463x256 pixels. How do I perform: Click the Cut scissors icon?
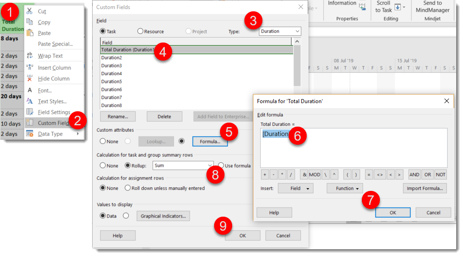click(30, 11)
